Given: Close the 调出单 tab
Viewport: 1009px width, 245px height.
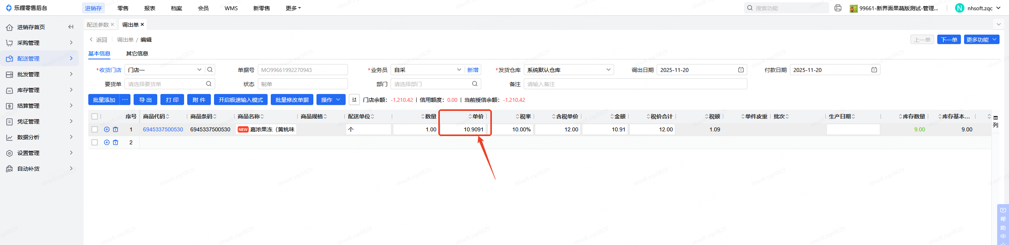Looking at the screenshot, I should (142, 24).
